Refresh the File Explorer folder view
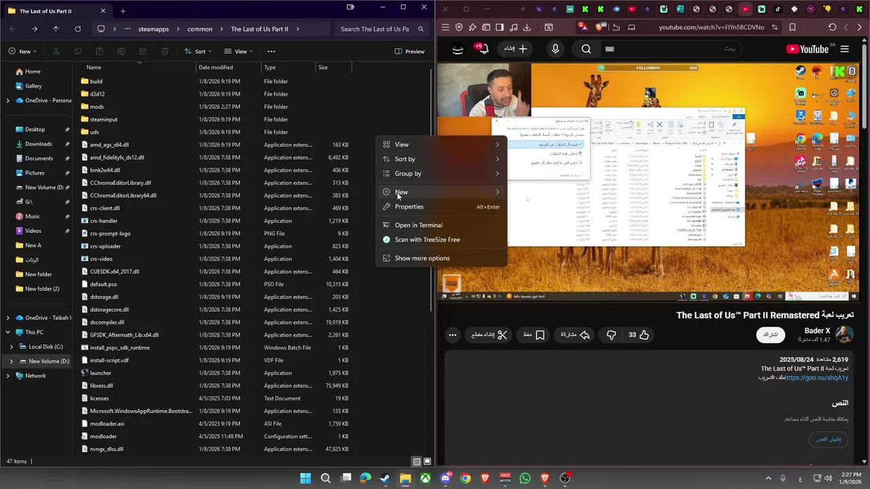The height and width of the screenshot is (489, 870). (x=77, y=29)
